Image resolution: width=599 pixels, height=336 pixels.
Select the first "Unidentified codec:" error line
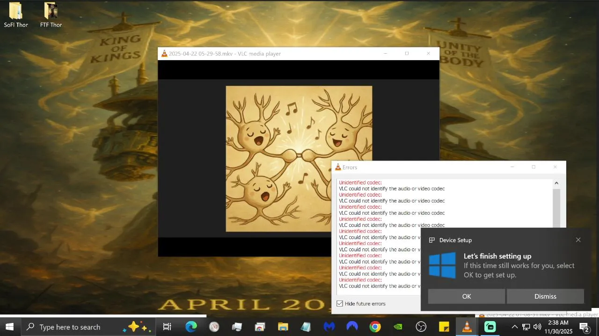[x=360, y=183]
